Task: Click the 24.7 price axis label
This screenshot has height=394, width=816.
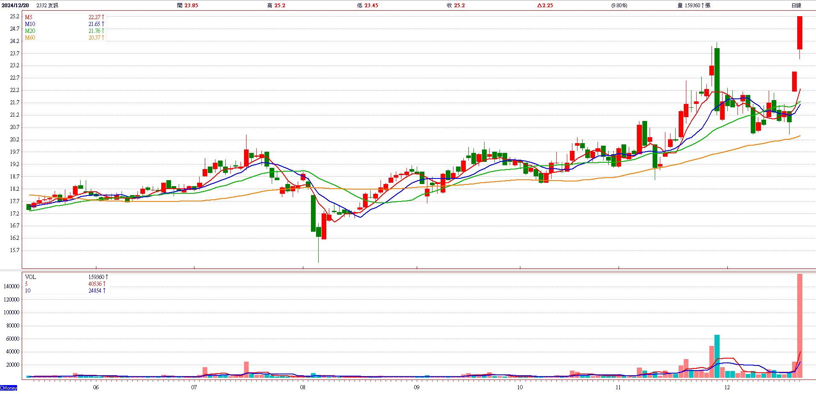Action: [x=15, y=29]
